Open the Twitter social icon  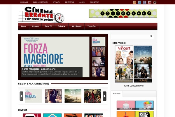click(x=139, y=2)
